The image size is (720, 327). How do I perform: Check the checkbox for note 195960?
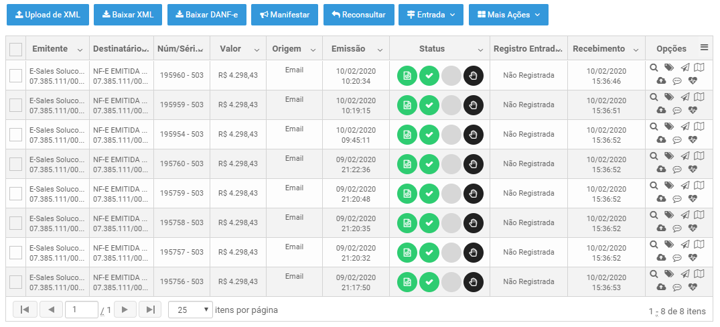coord(15,76)
